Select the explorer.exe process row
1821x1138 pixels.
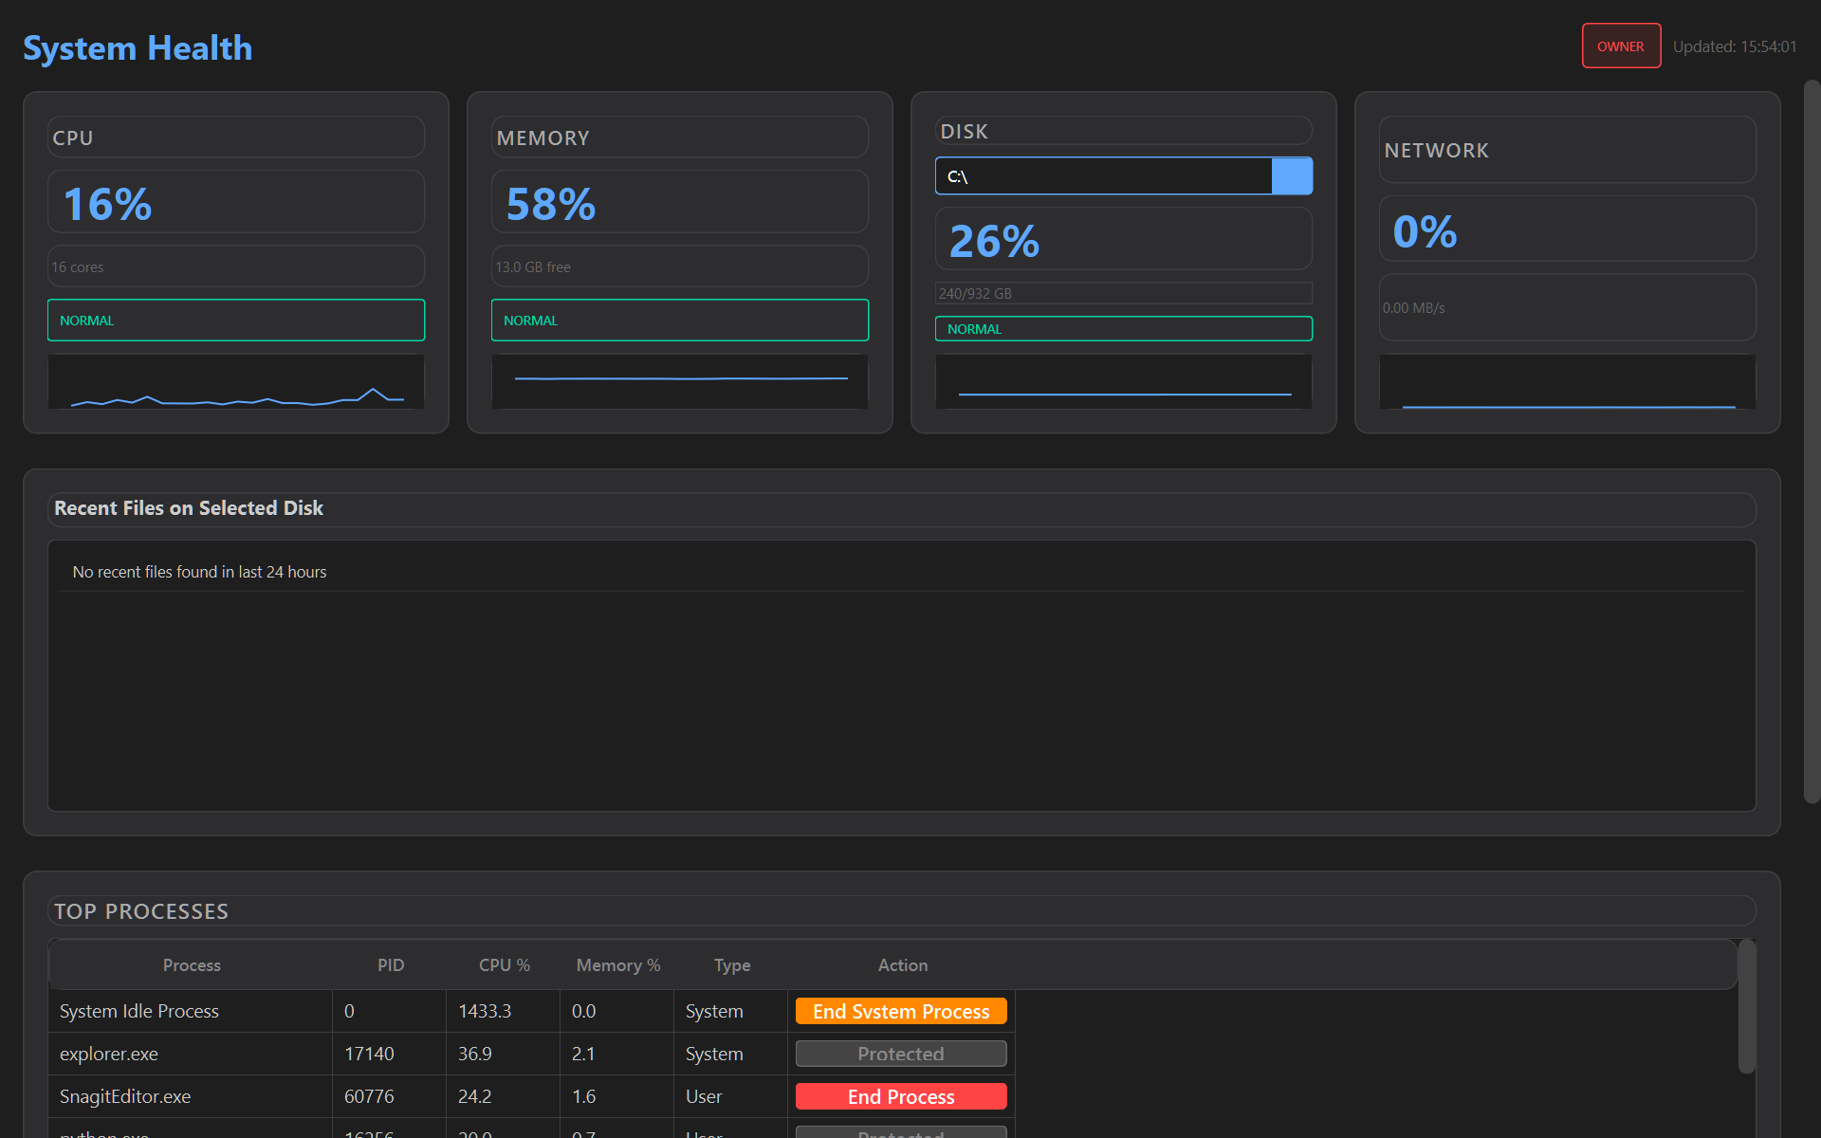pos(190,1054)
